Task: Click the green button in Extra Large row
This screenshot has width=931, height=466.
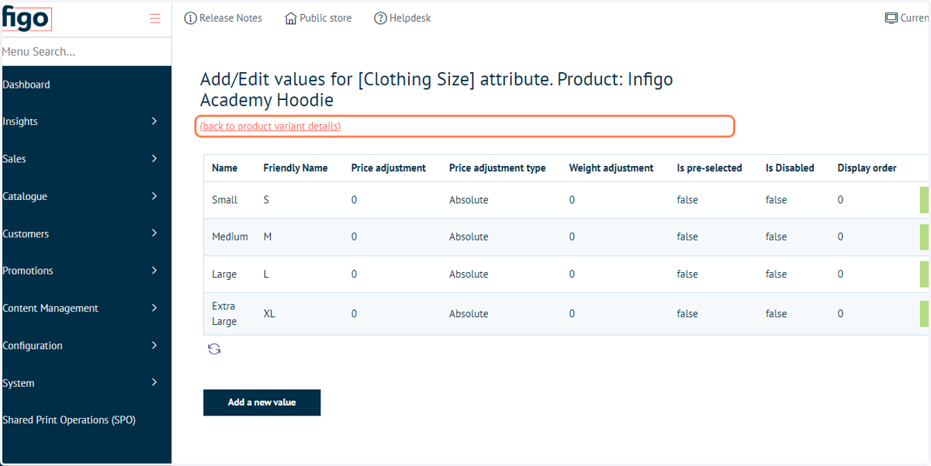Action: click(924, 313)
